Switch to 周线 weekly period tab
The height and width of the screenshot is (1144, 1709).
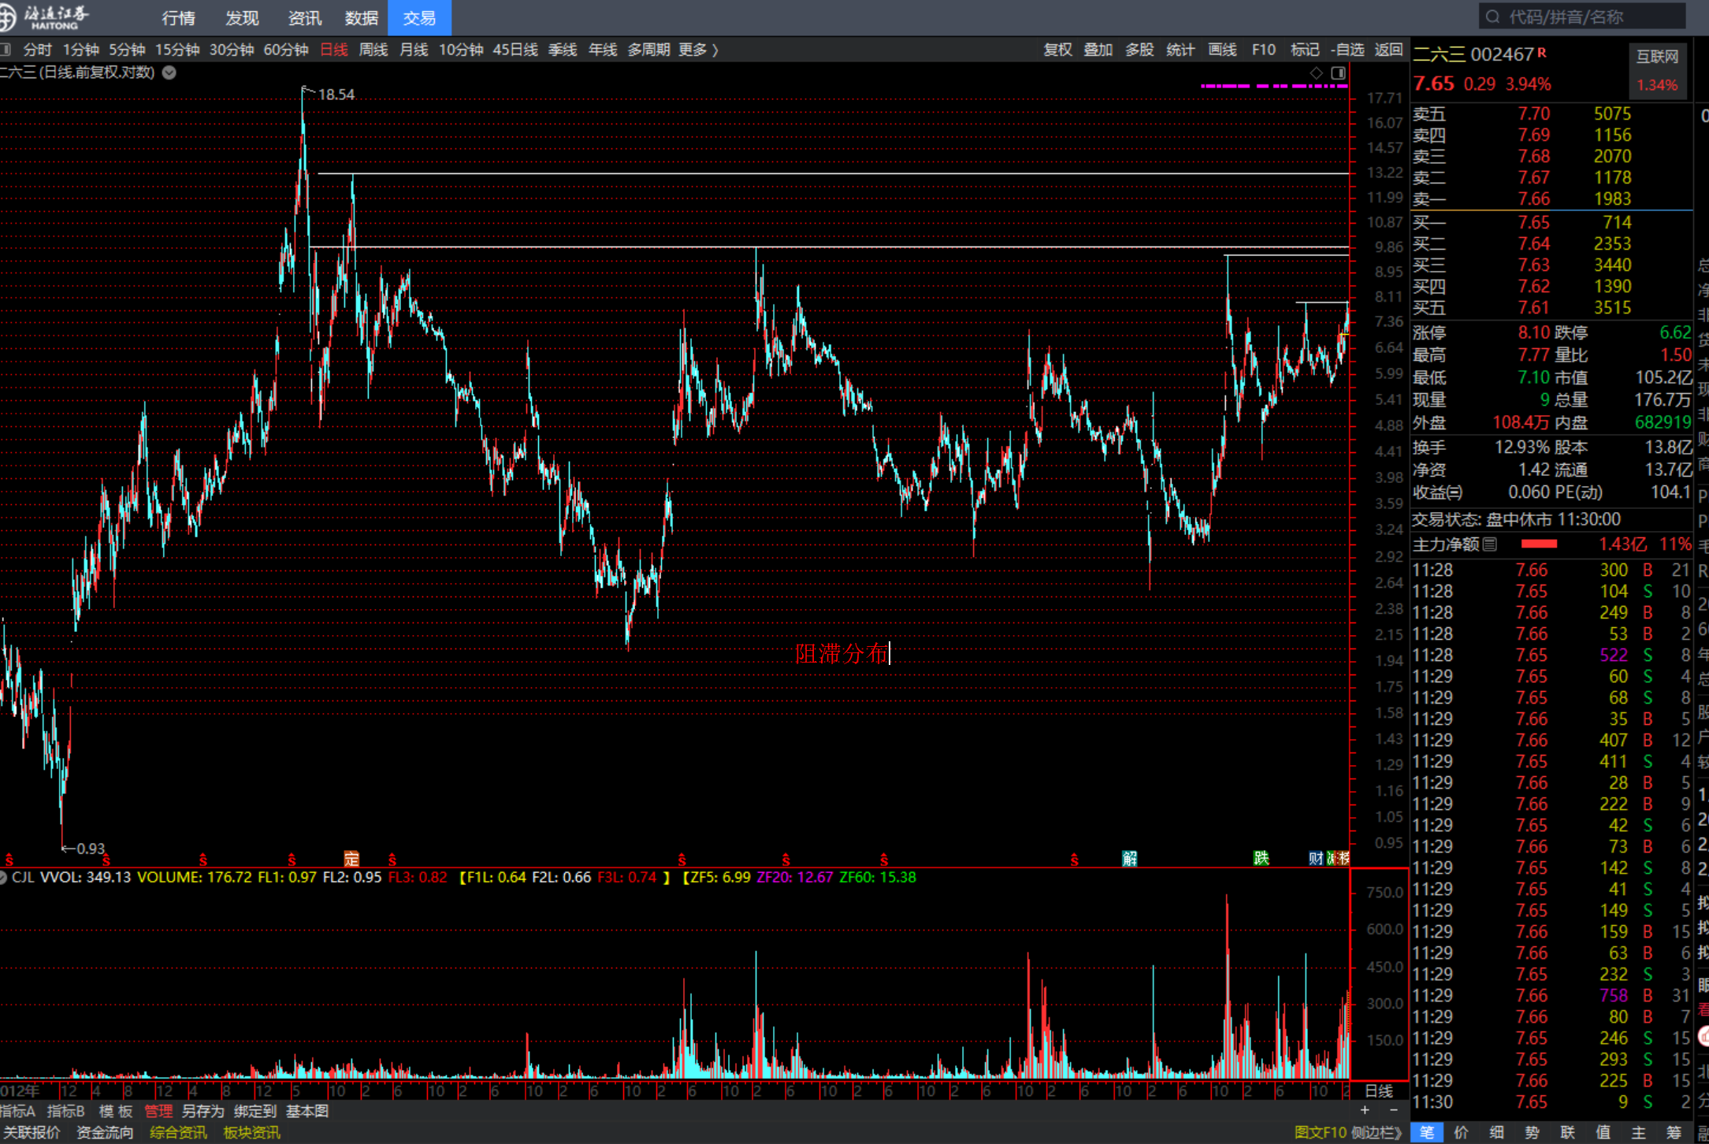tap(373, 50)
